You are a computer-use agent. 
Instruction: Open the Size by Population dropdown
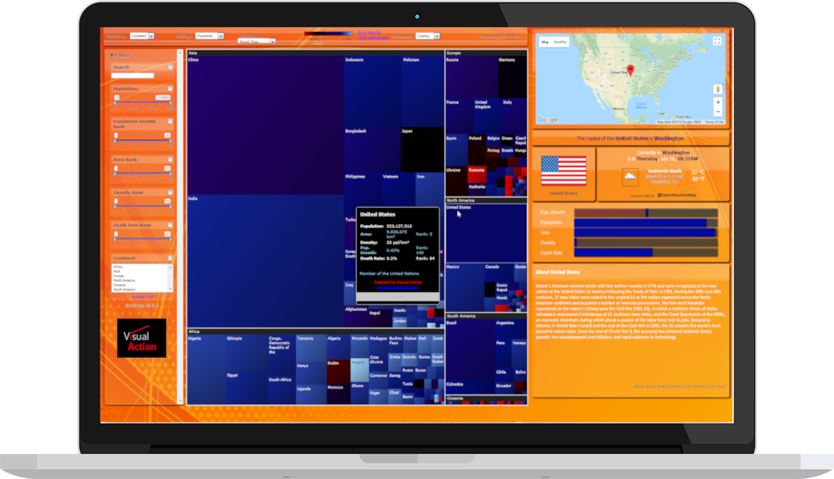[209, 36]
